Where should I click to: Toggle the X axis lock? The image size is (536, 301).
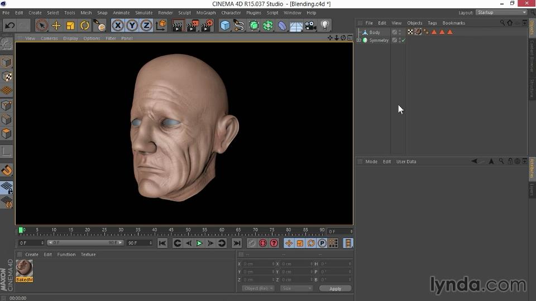click(118, 26)
